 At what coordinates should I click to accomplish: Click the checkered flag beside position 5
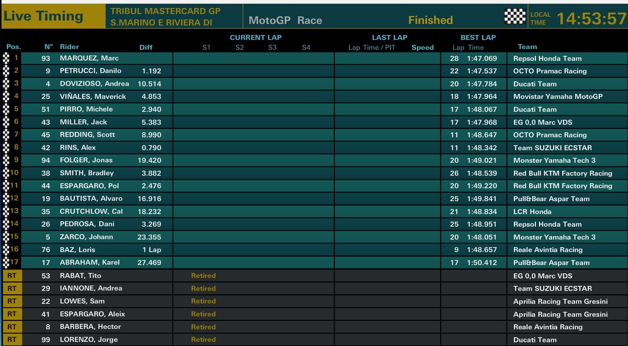click(6, 109)
